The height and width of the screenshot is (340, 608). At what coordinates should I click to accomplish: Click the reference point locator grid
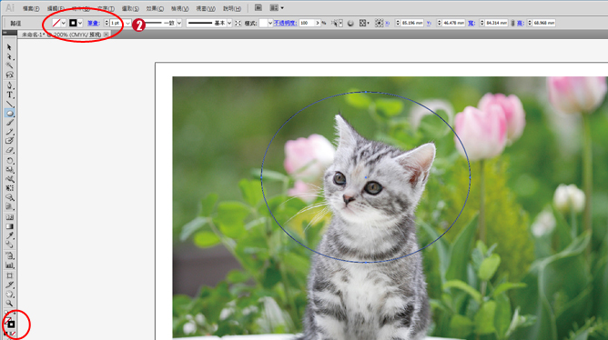point(380,24)
